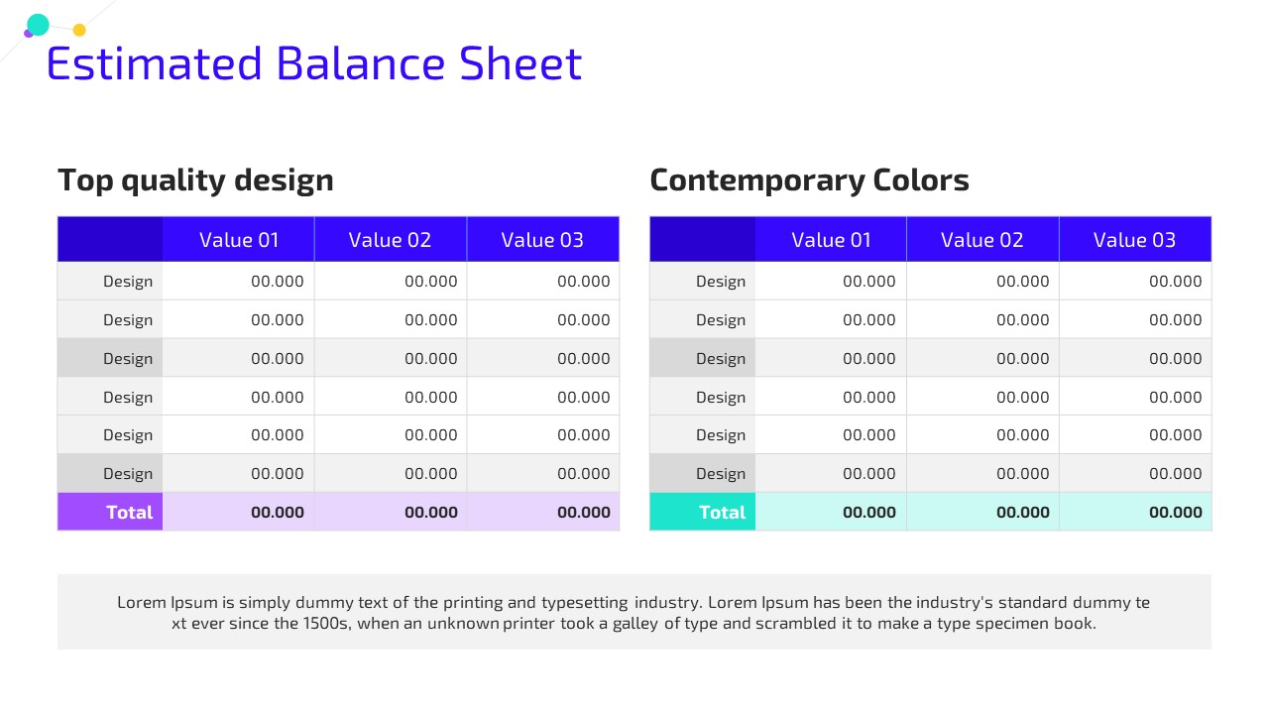Click the teal Total cell in right table
The width and height of the screenshot is (1269, 714).
coord(702,512)
